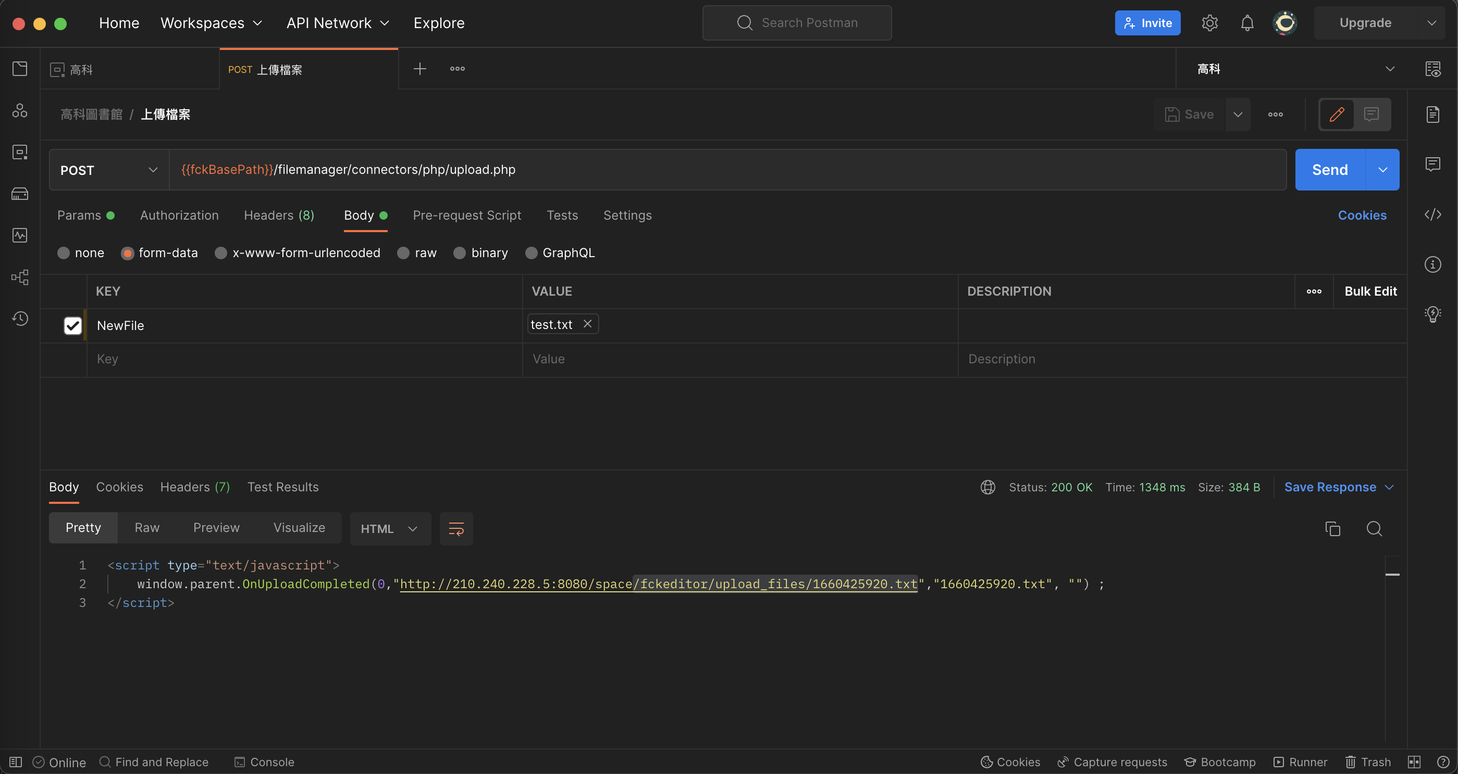The height and width of the screenshot is (774, 1458).
Task: Toggle the sidebar from status bar icon
Action: tap(16, 762)
